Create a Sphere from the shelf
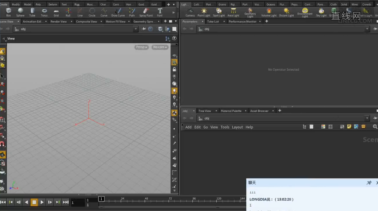 (20, 12)
